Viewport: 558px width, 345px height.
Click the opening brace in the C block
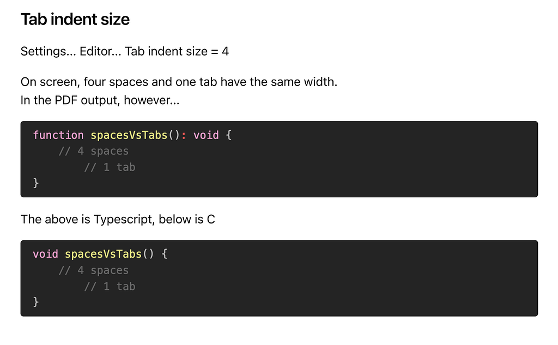click(x=165, y=254)
